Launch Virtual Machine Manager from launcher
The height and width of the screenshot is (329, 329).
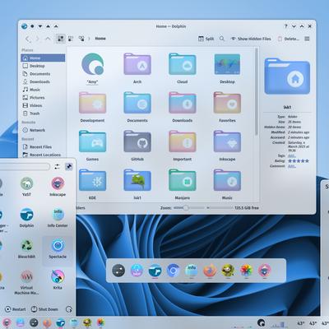click(x=26, y=282)
